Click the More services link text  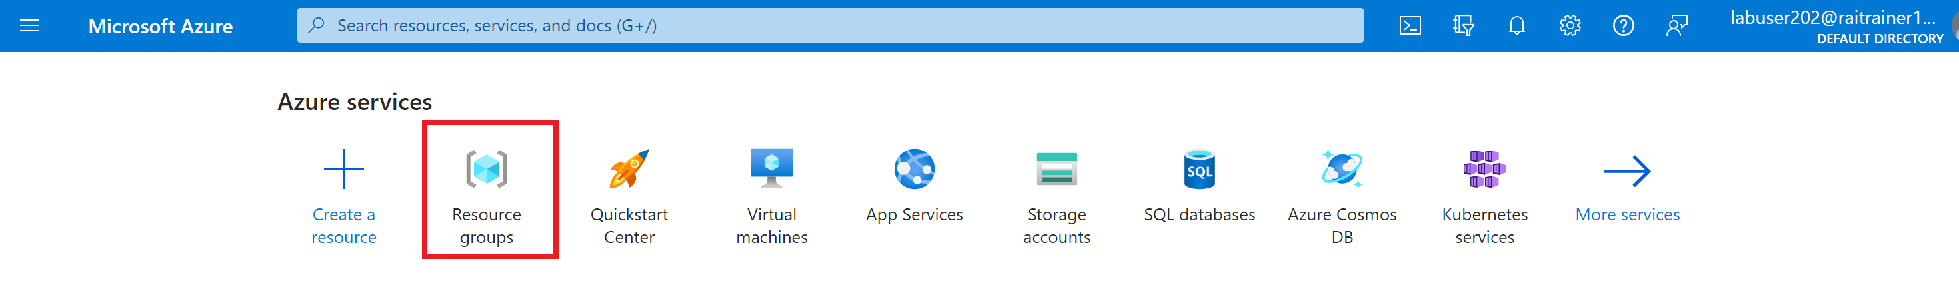pos(1628,215)
